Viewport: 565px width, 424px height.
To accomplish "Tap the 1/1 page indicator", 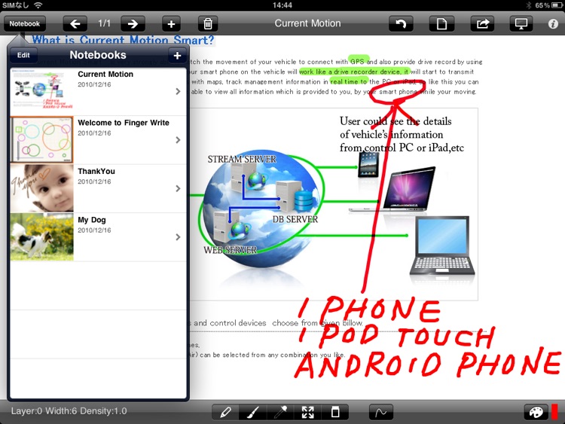I will (x=104, y=24).
